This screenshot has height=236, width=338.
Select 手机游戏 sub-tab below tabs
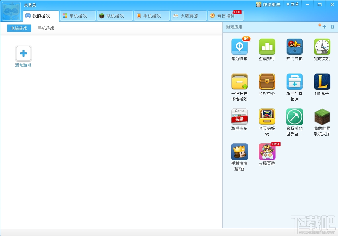click(x=46, y=28)
